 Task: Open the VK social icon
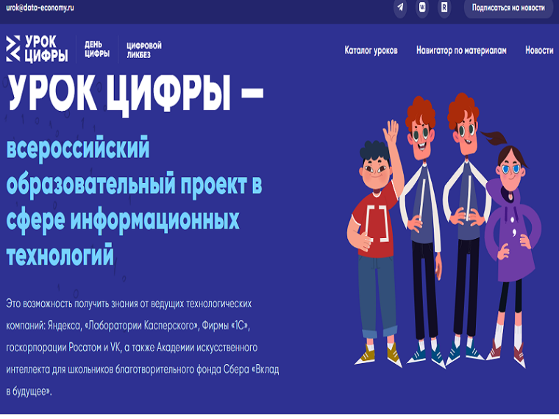click(422, 7)
